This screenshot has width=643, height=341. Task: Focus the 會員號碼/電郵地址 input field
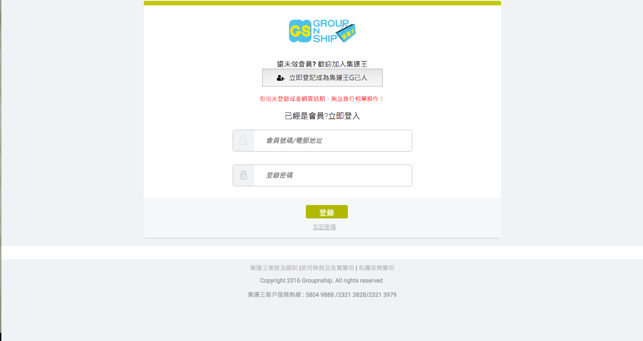322,140
